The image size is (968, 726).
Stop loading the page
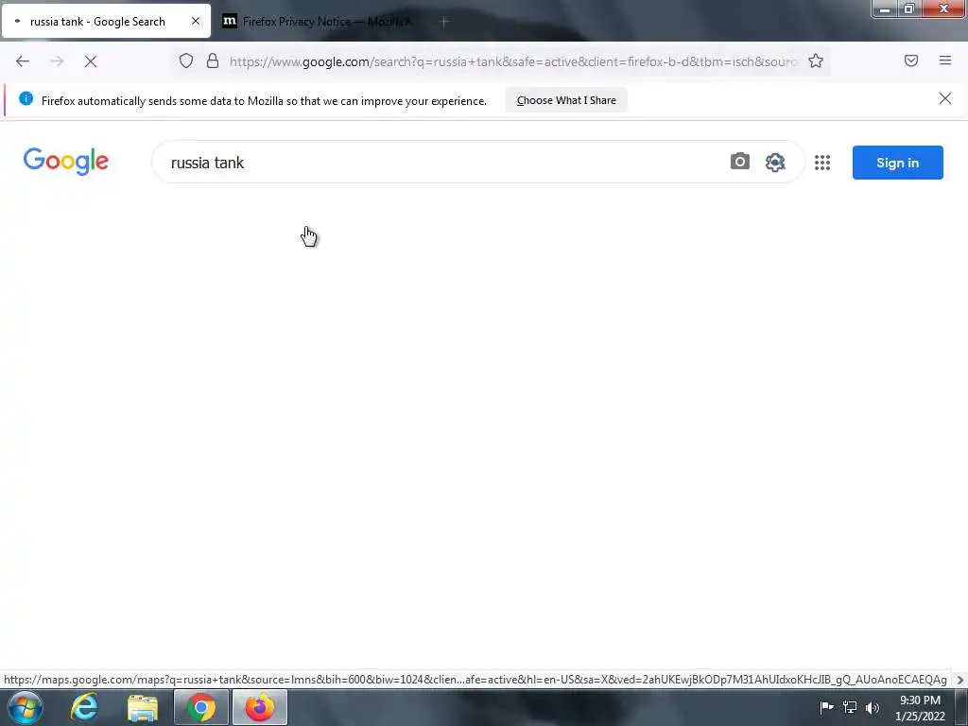(x=91, y=61)
